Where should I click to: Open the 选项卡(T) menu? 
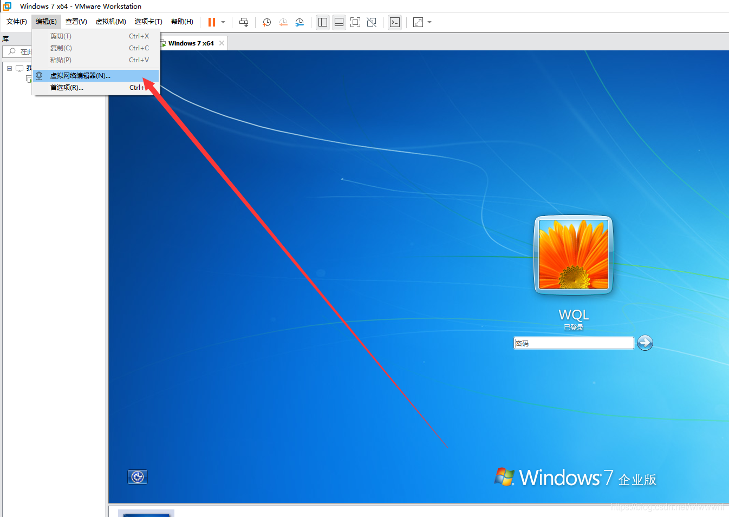point(148,22)
